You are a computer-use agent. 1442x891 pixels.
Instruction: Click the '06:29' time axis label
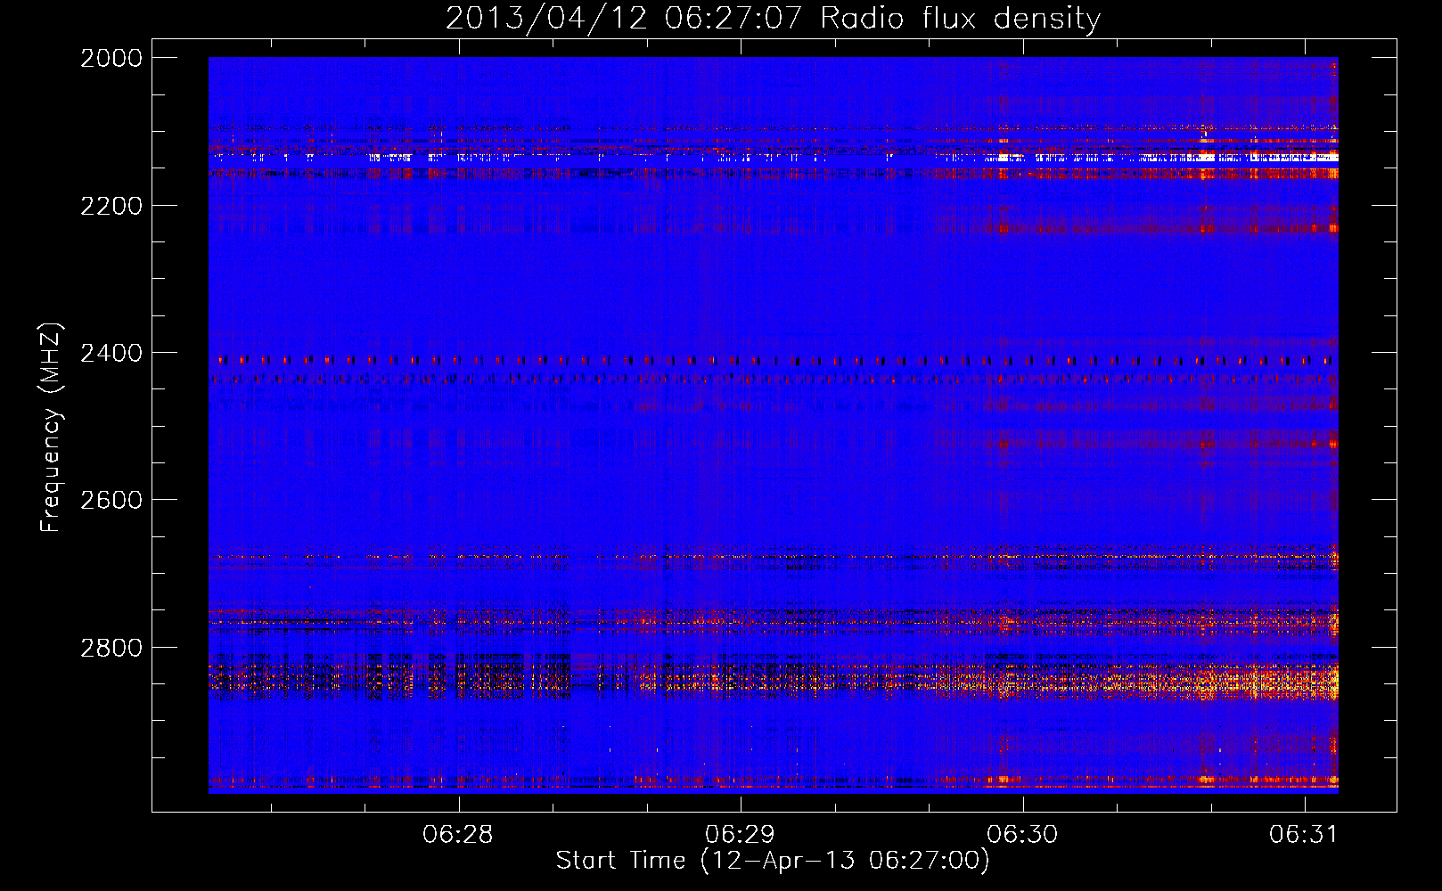tap(740, 834)
